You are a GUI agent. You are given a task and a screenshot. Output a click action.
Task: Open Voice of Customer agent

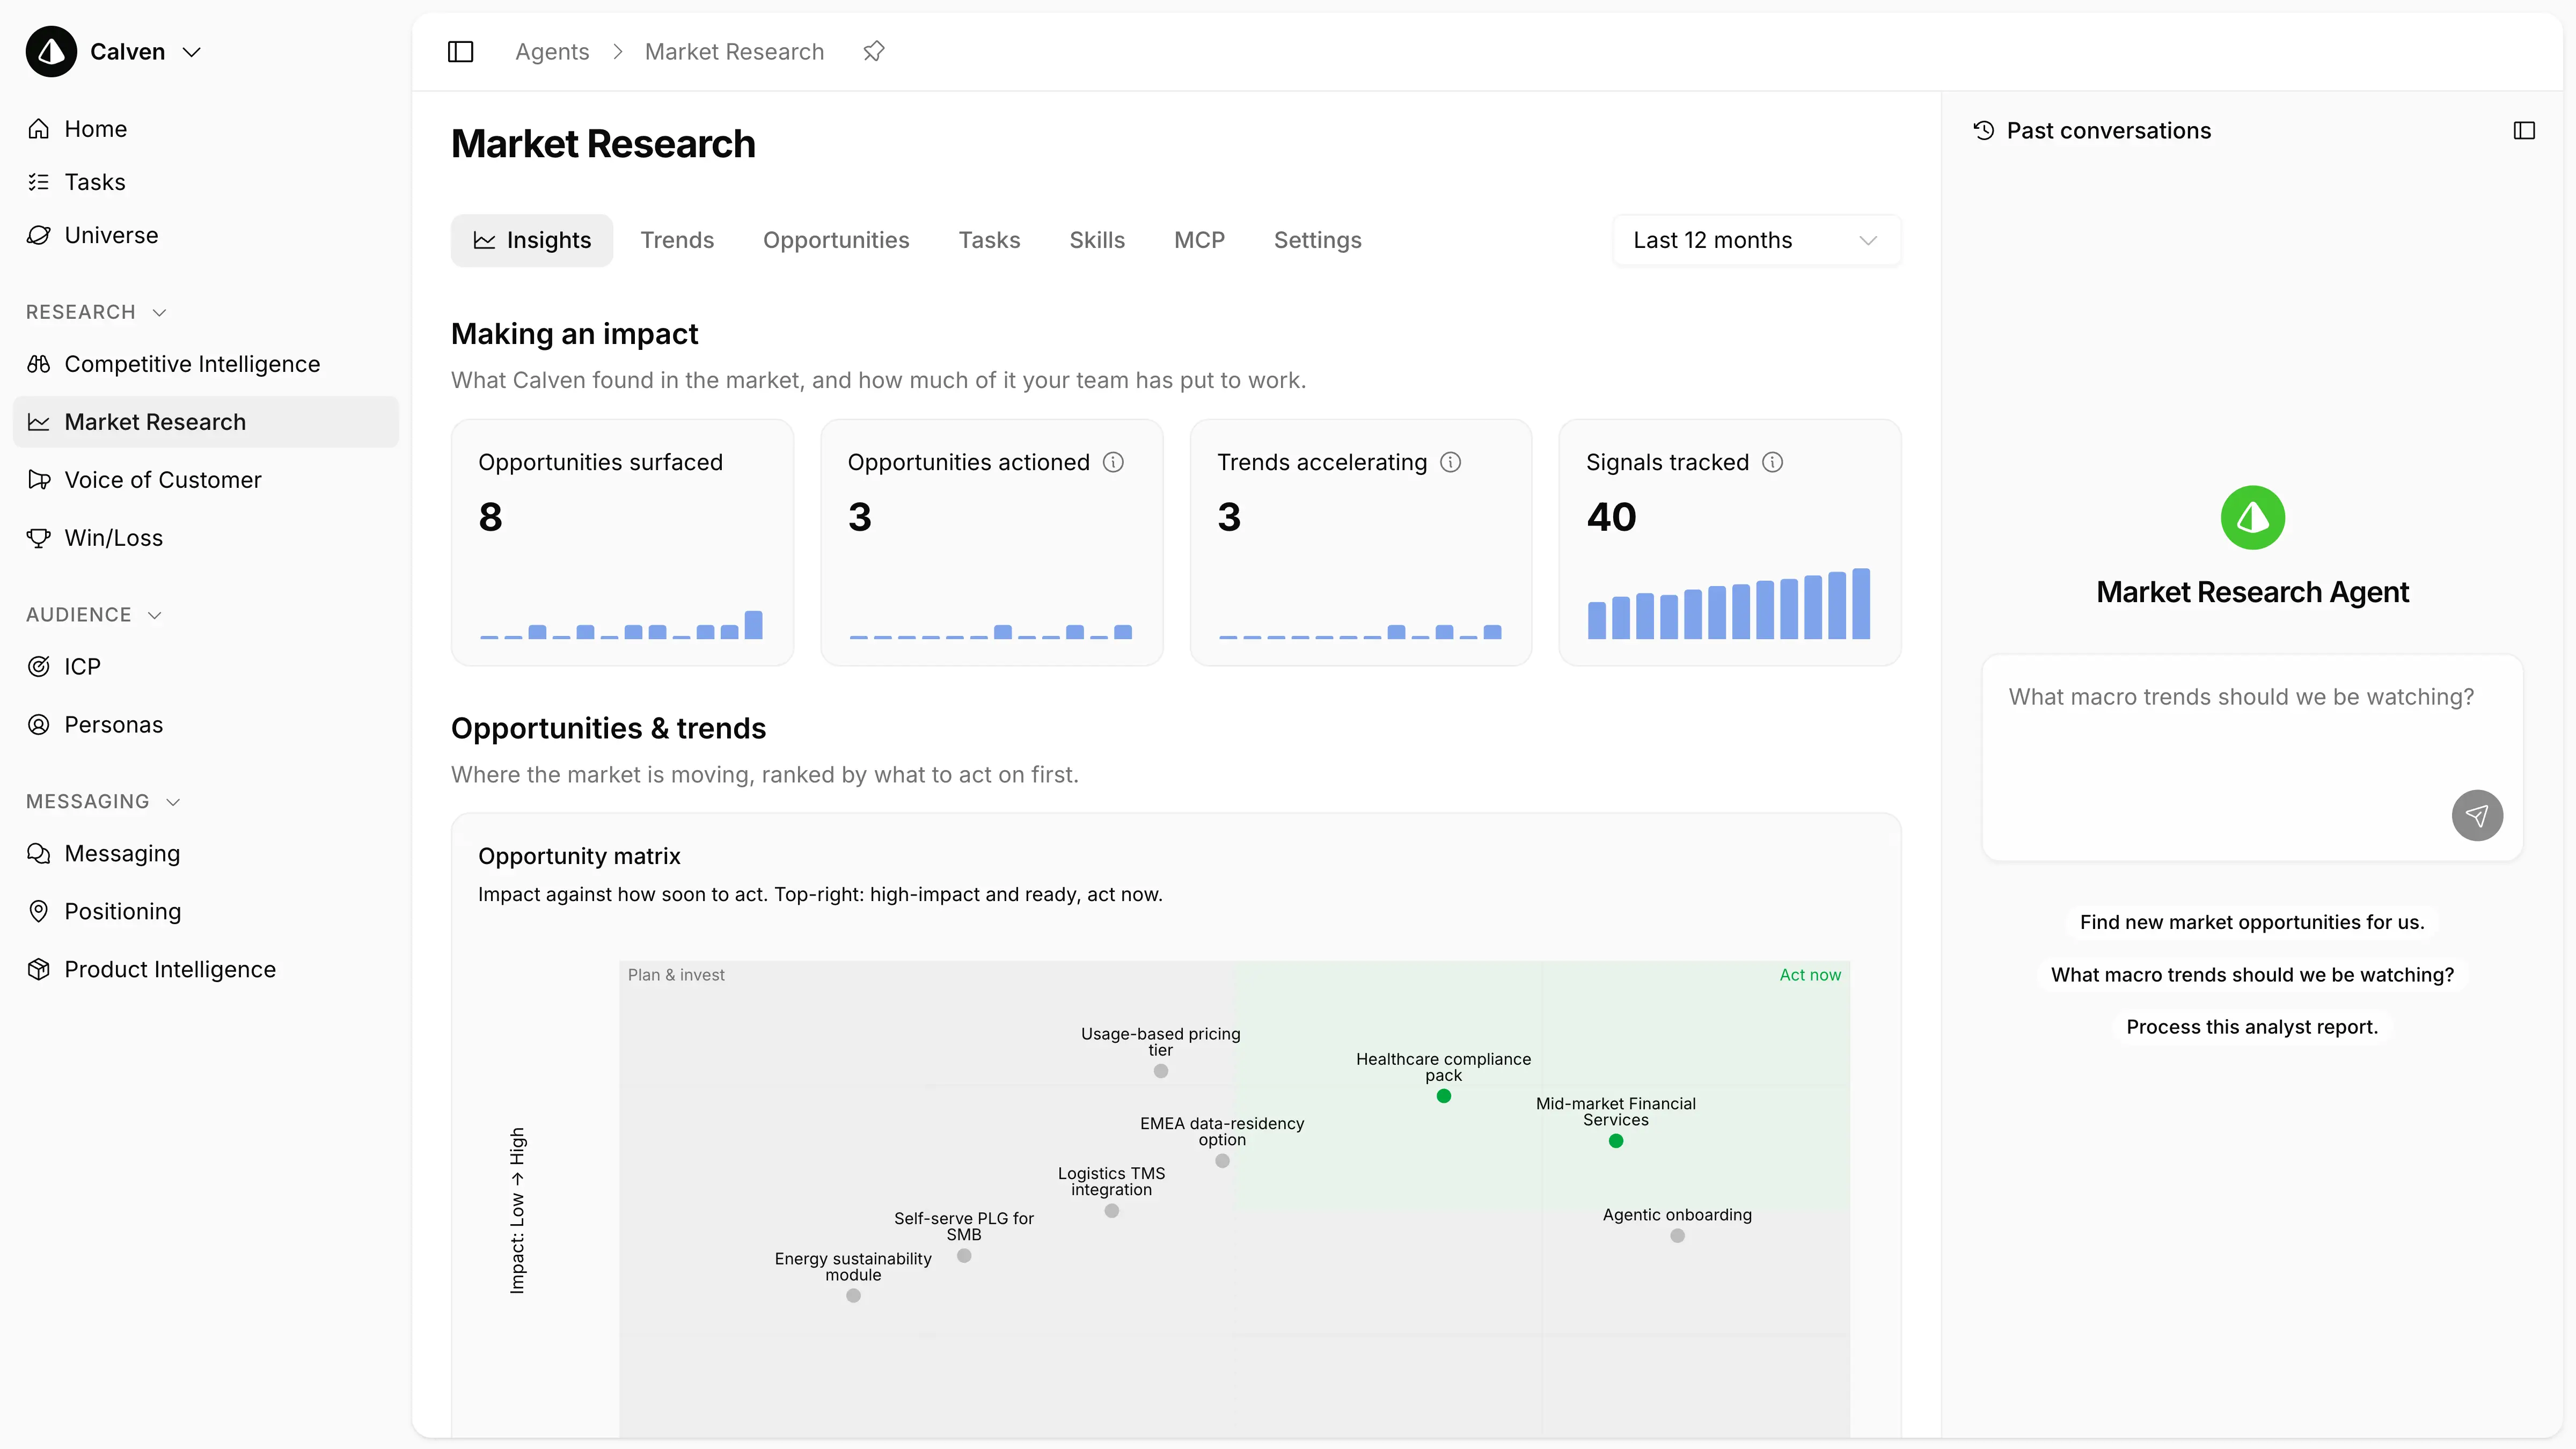click(205, 480)
